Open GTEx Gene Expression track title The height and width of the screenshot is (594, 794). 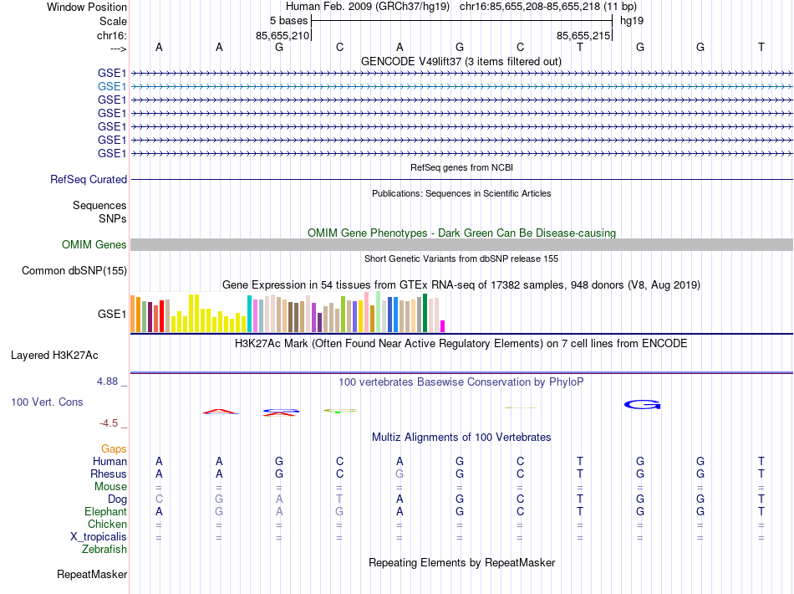click(x=461, y=284)
